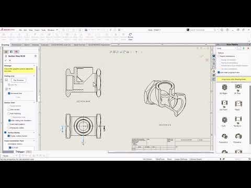Collapse the Section View options group

(34, 102)
